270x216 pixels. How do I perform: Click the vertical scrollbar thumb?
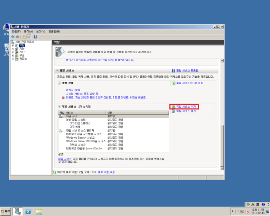point(222,146)
